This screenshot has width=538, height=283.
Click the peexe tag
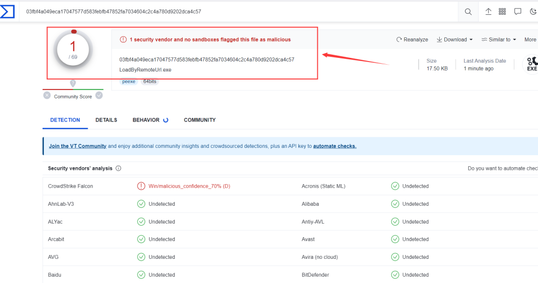coord(129,82)
